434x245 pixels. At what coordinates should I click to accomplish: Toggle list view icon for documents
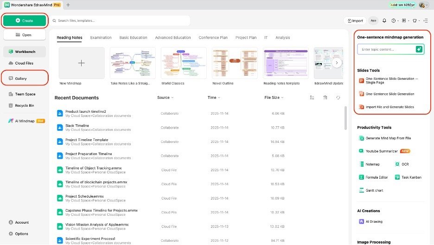coord(312,97)
